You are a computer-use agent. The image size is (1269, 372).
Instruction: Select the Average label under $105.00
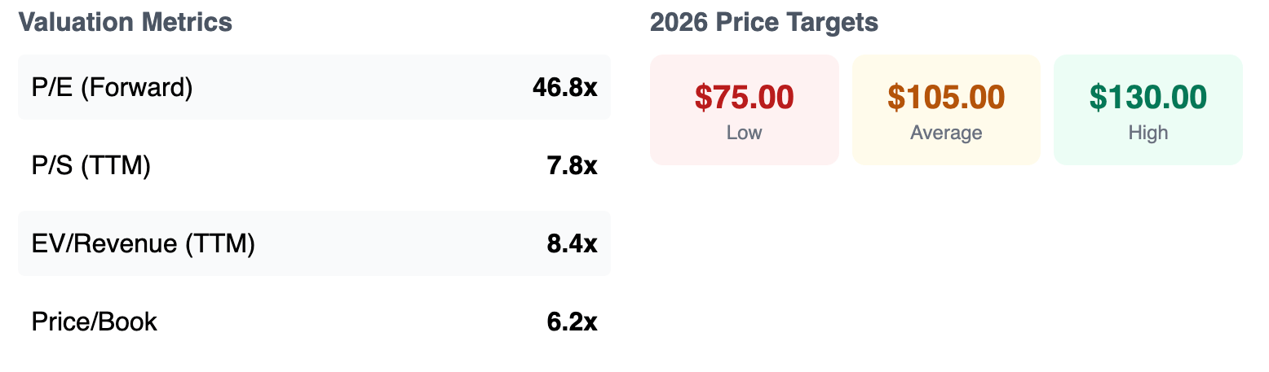[x=946, y=133]
